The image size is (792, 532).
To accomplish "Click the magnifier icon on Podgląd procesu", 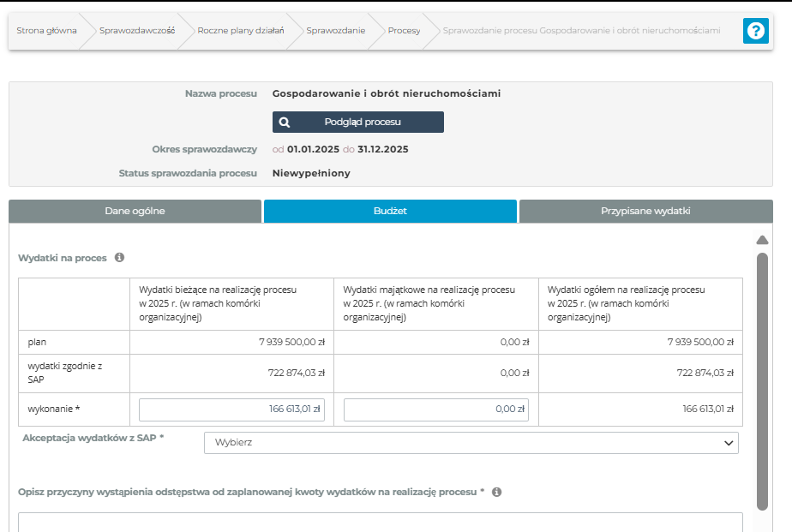I will (x=285, y=122).
